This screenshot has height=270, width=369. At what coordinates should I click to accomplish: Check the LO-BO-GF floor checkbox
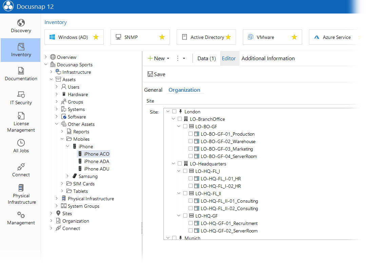[x=185, y=126]
